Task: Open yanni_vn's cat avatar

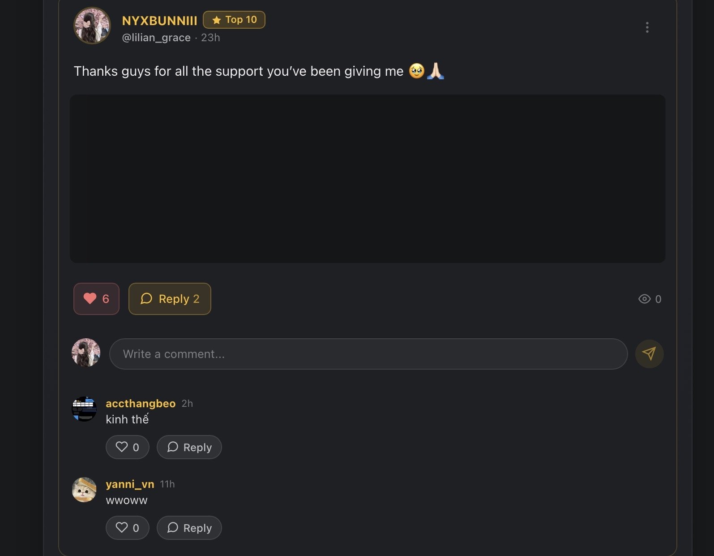Action: tap(84, 489)
